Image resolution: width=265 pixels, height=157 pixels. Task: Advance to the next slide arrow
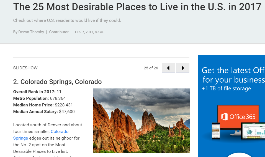183,68
